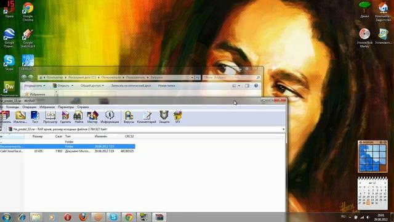The width and height of the screenshot is (394, 222).
Task: Open the Skype desktop shortcut
Action: pyautogui.click(x=9, y=63)
